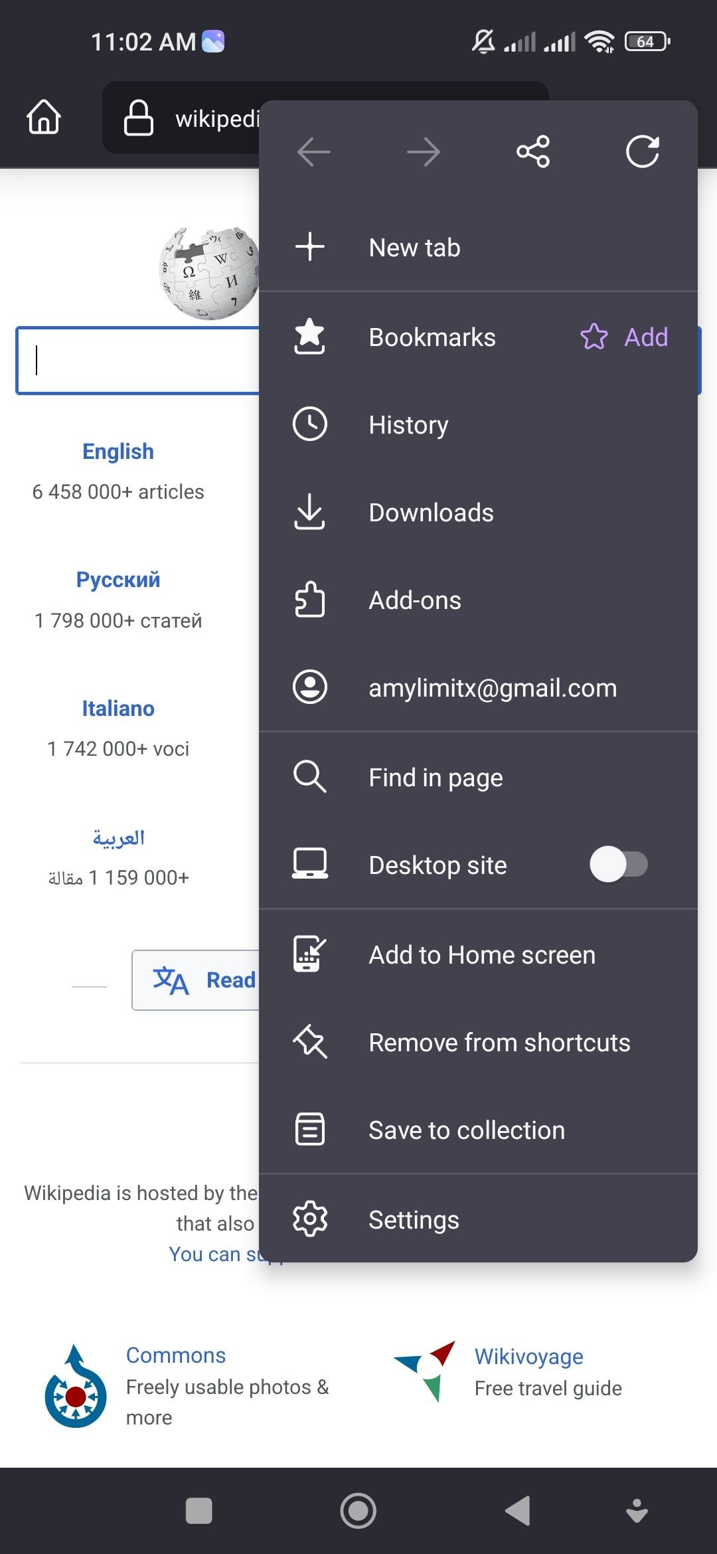Tap Android home circle button
The image size is (717, 1554).
[x=358, y=1511]
